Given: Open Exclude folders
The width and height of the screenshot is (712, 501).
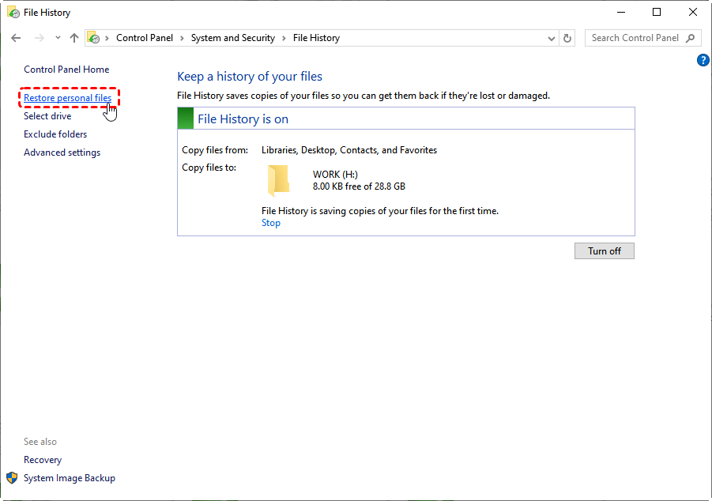Looking at the screenshot, I should (55, 134).
